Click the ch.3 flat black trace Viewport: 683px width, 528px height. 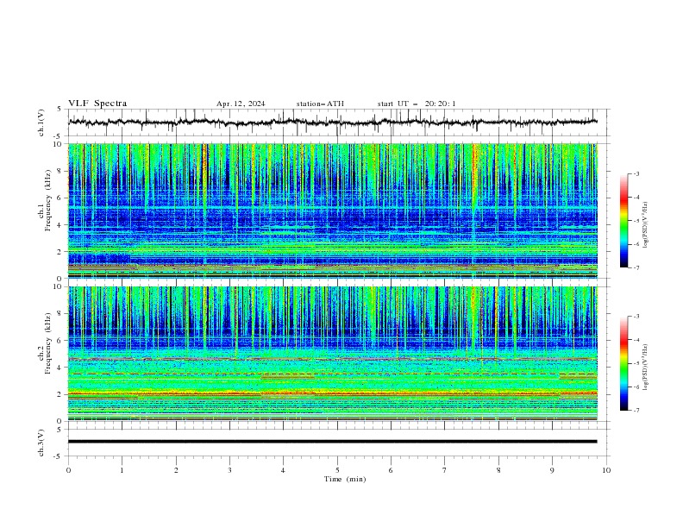coord(332,442)
